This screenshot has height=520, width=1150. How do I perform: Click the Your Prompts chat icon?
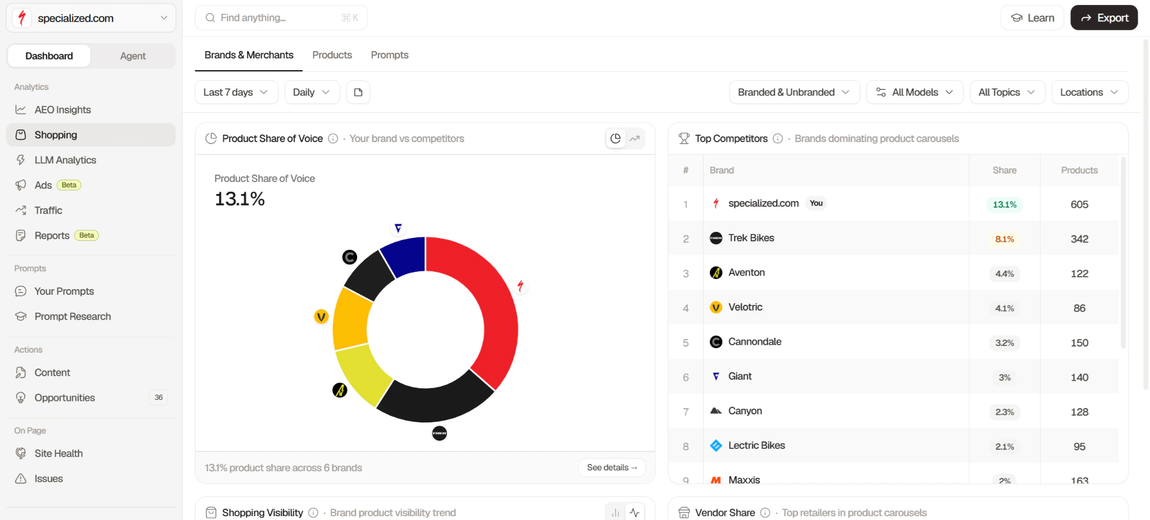point(21,291)
